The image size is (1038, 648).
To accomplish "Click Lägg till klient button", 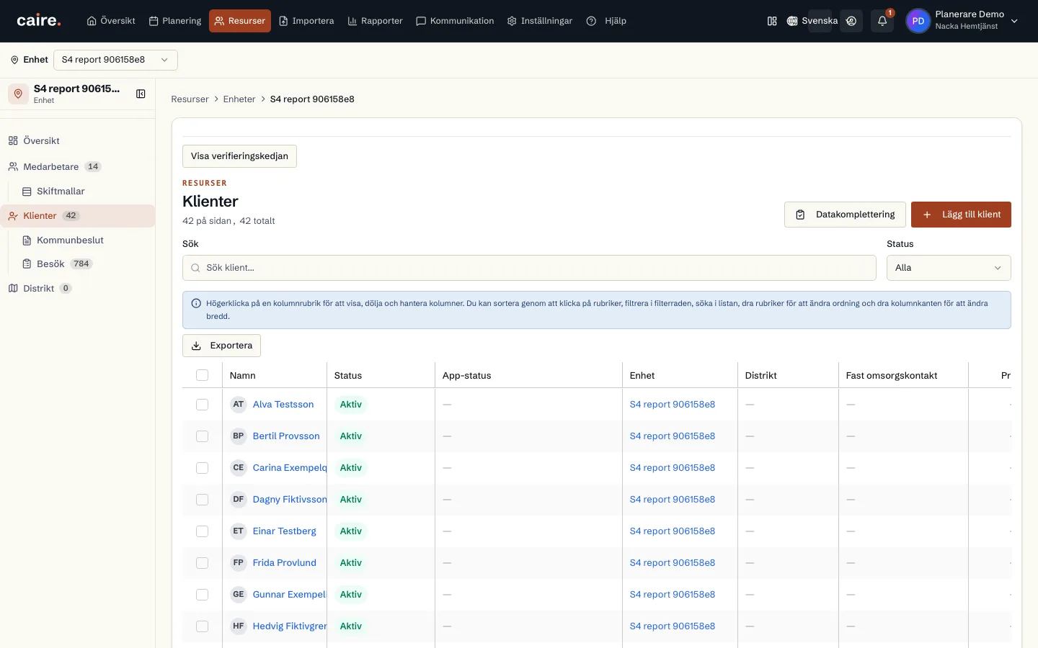I will pyautogui.click(x=961, y=215).
